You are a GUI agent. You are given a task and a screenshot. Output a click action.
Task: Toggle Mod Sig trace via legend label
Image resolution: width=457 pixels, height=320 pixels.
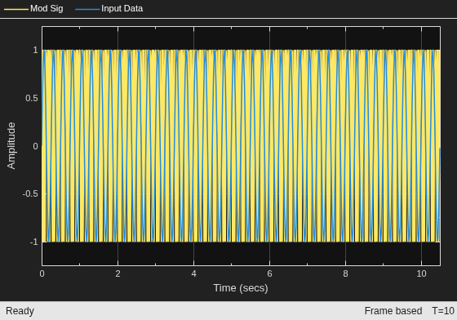click(47, 8)
